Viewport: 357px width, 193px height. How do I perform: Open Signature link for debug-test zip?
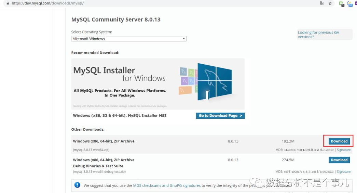click(344, 171)
